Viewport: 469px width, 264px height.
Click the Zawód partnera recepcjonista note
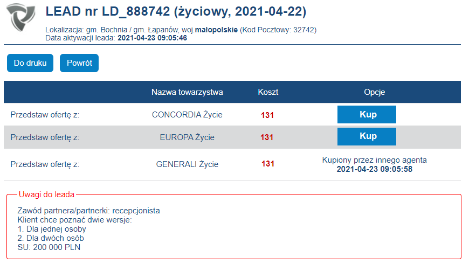pyautogui.click(x=88, y=211)
